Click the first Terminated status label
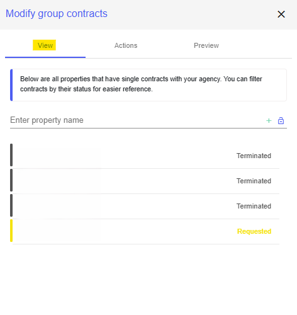 pyautogui.click(x=254, y=156)
